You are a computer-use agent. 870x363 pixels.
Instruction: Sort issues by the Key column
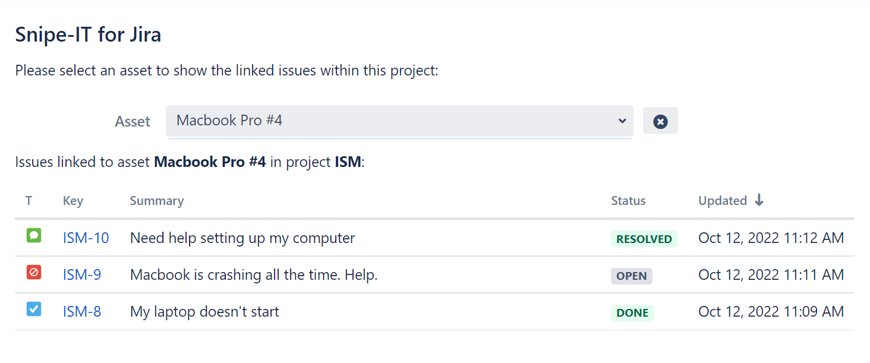tap(72, 201)
